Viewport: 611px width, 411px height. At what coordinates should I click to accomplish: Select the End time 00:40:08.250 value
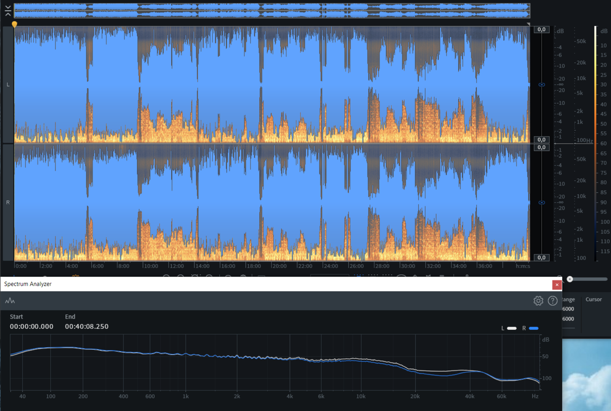[x=86, y=327]
